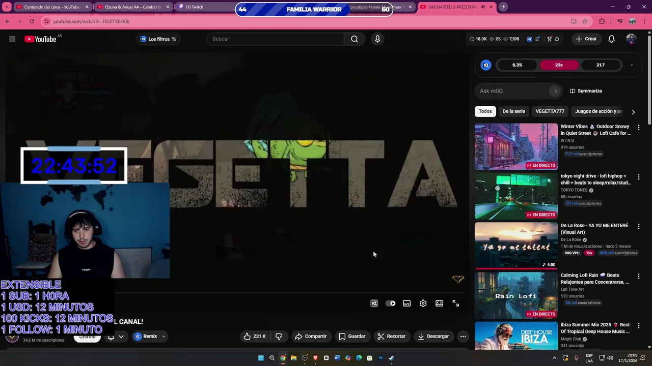The width and height of the screenshot is (652, 366).
Task: Toggle autoplay switch in player
Action: click(391, 303)
